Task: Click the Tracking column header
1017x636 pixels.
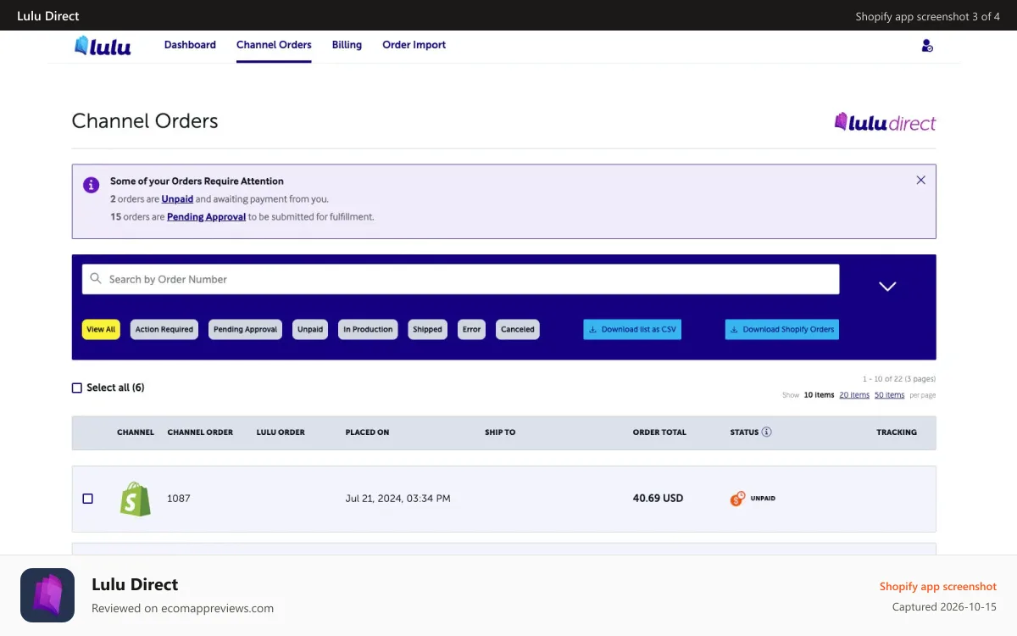Action: pyautogui.click(x=897, y=432)
